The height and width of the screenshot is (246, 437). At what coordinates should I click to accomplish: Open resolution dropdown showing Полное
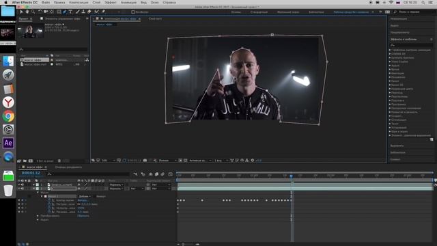pos(167,161)
